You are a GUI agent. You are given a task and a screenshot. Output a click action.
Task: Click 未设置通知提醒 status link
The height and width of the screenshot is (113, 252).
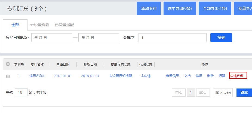(x=121, y=76)
